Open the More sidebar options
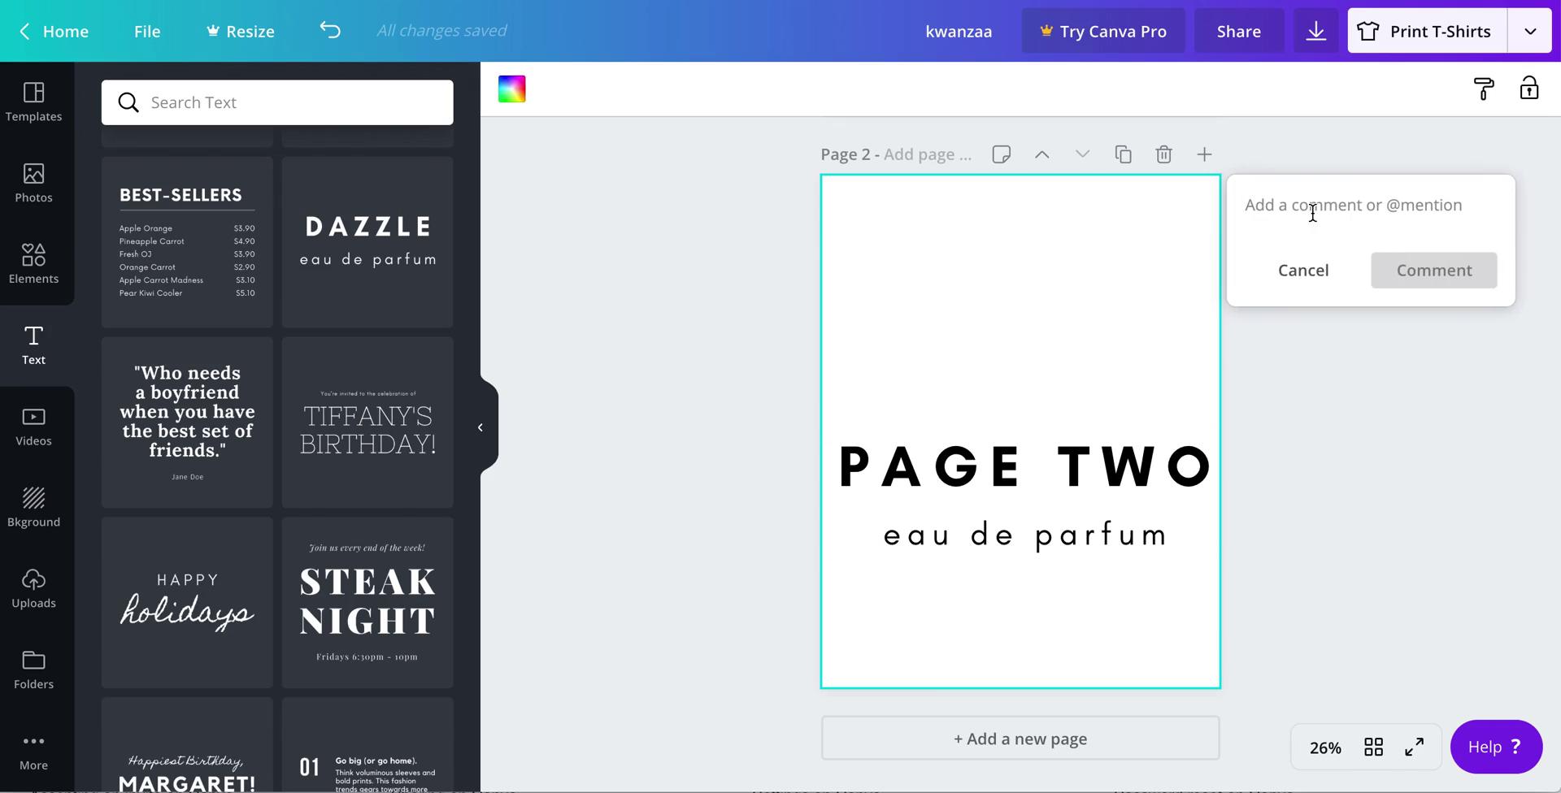 (33, 752)
